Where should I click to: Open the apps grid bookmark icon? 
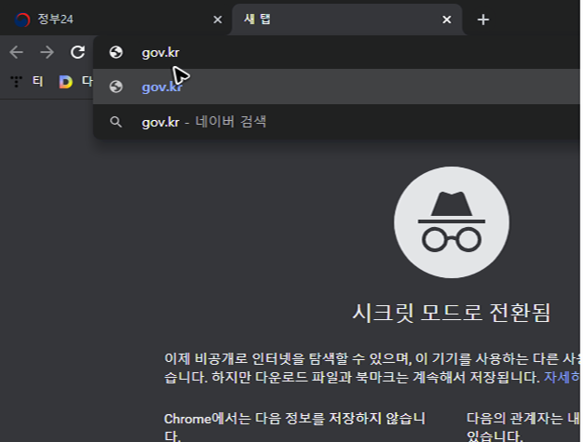16,81
